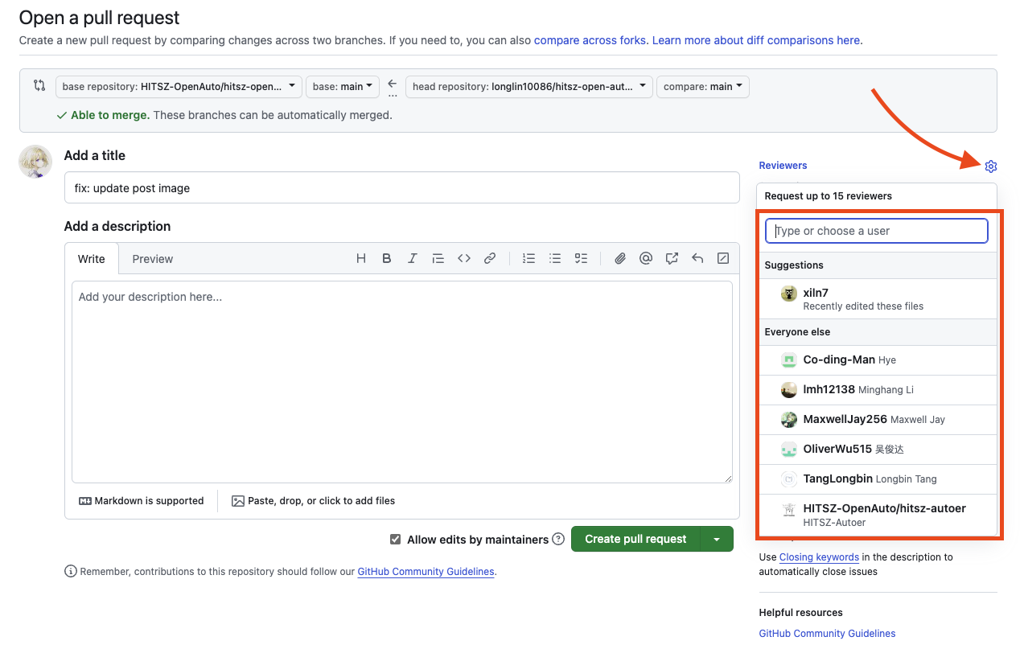
Task: Insert code formatting icon
Action: click(464, 258)
